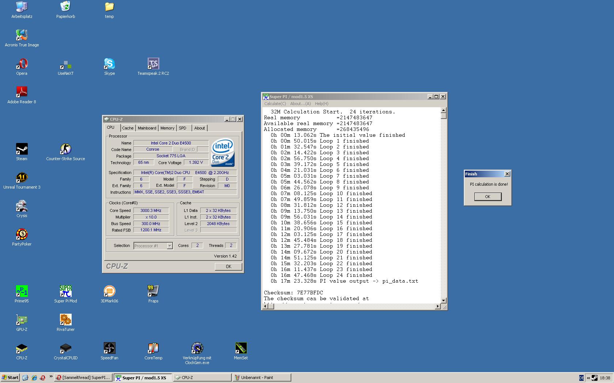This screenshot has width=614, height=383.
Task: Expand the Processor #1 selection dropdown
Action: click(170, 246)
